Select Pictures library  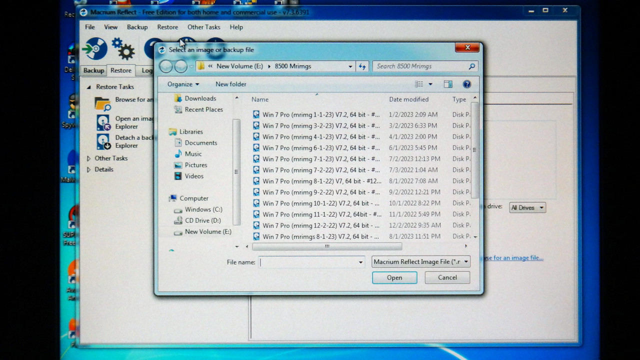pyautogui.click(x=190, y=165)
